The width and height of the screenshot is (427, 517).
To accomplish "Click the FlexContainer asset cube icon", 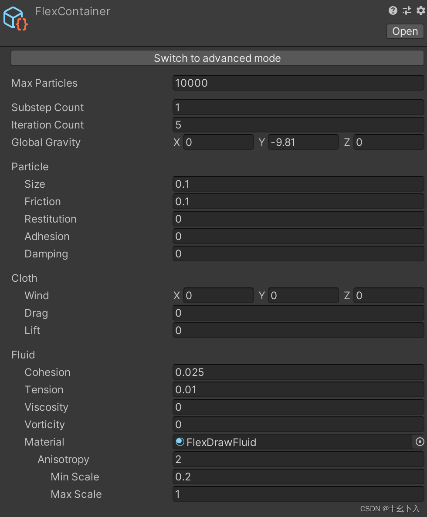I will coord(15,19).
